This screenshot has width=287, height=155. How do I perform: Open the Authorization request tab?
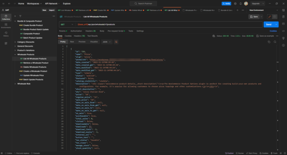click(x=76, y=31)
